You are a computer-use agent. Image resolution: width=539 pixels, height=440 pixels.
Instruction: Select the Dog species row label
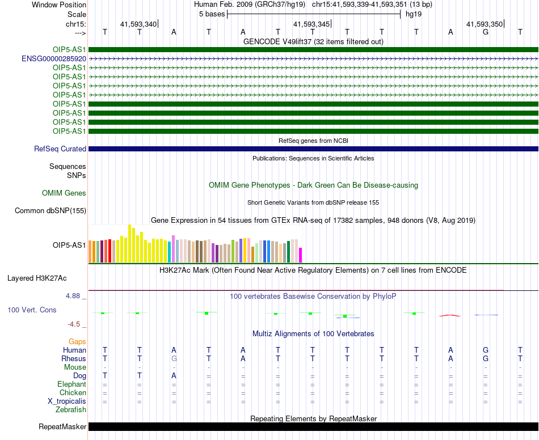(x=80, y=376)
